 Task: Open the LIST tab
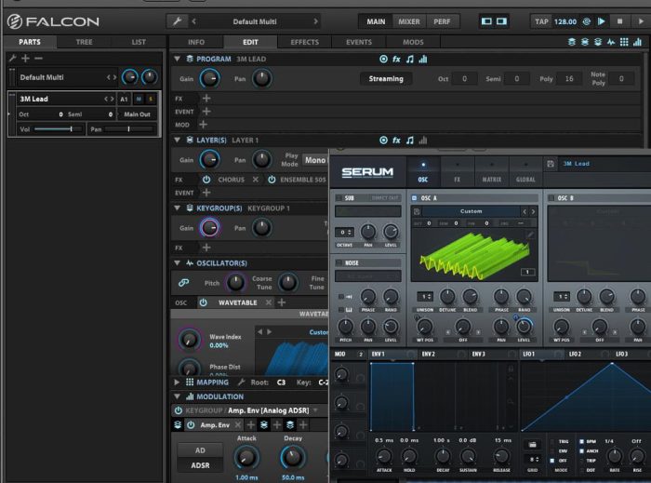(x=139, y=42)
